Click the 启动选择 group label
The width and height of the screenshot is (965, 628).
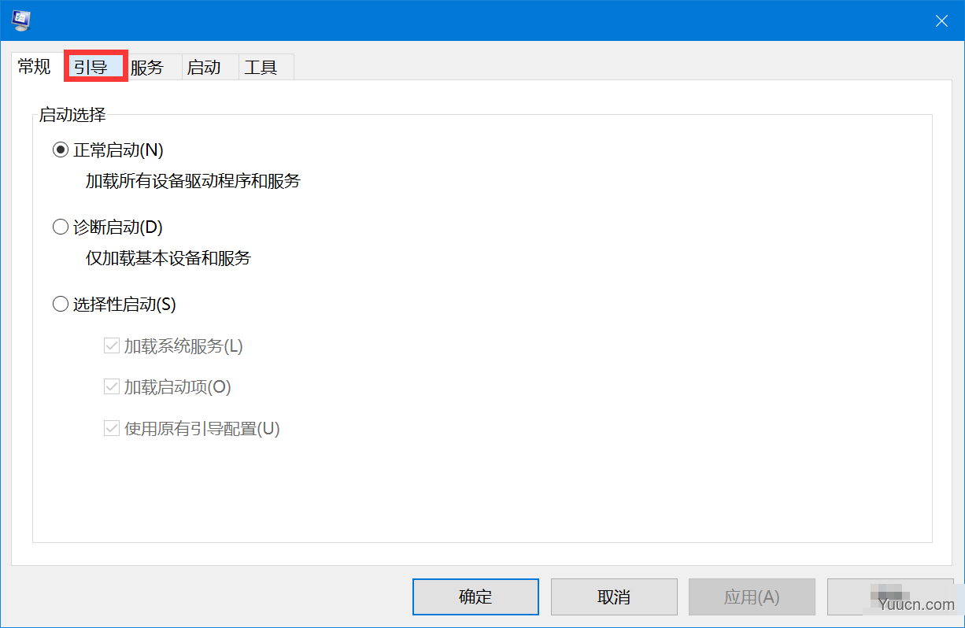pyautogui.click(x=72, y=115)
